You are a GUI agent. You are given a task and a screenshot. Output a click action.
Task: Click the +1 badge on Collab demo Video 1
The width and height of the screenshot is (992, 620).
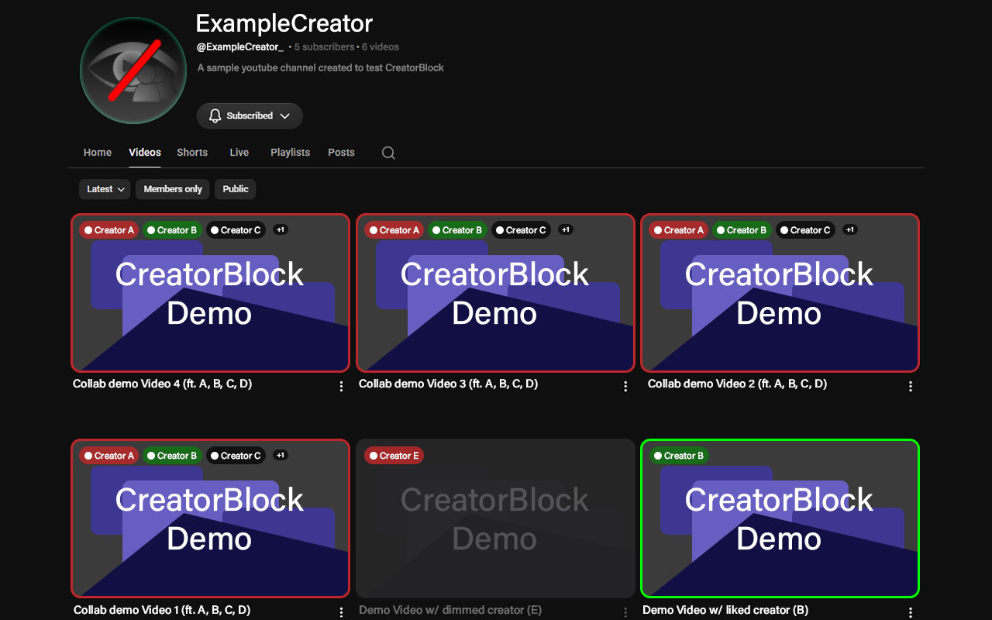pyautogui.click(x=281, y=455)
